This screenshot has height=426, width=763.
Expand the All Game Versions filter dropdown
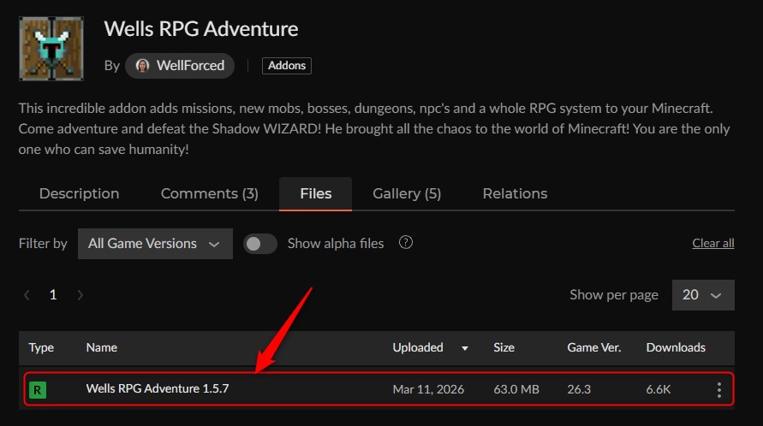(x=155, y=244)
